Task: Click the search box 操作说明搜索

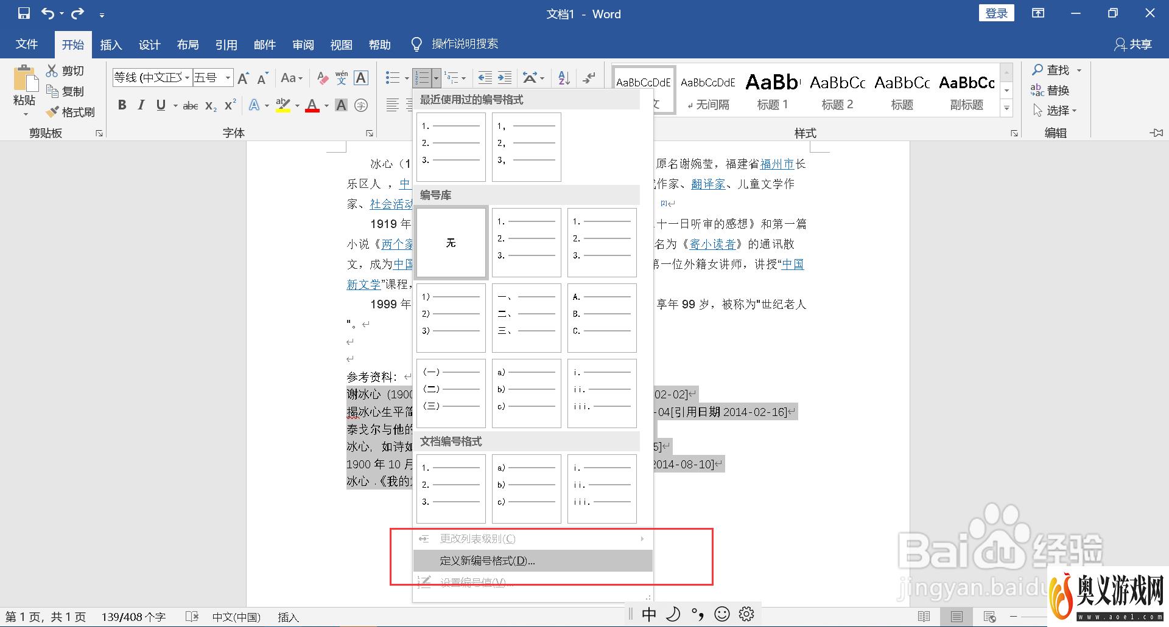Action: click(x=465, y=44)
